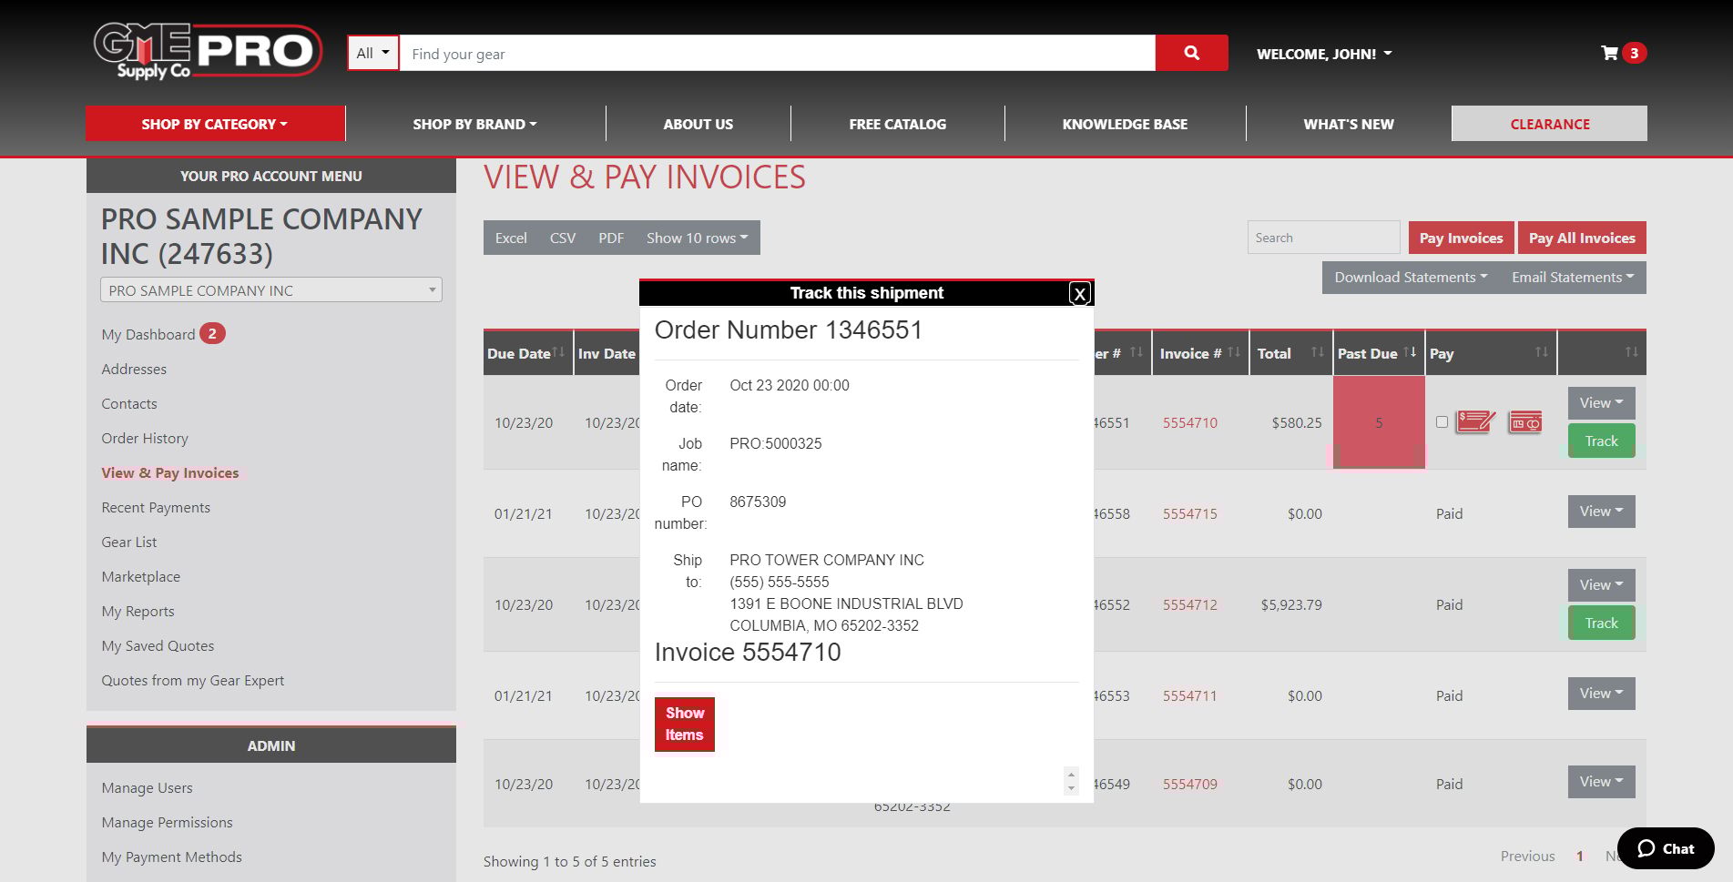Click the magnifying glass search button
Viewport: 1733px width, 882px height.
click(x=1191, y=53)
